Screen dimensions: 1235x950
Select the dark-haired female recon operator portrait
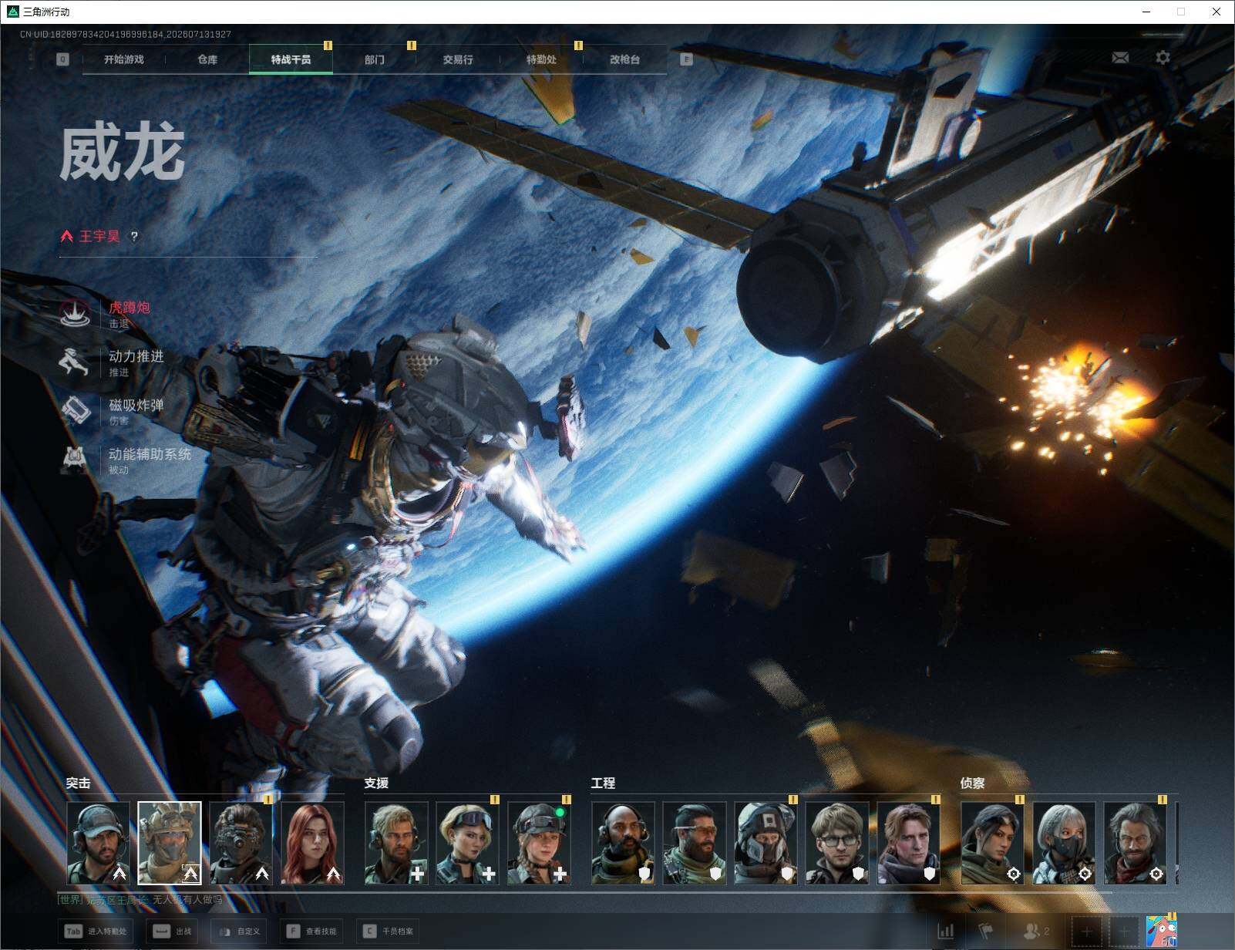click(992, 843)
